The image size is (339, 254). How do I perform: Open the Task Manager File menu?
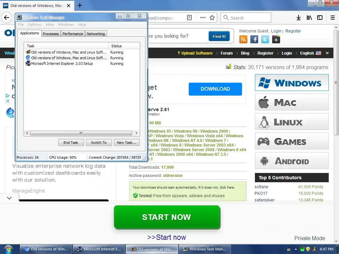point(21,24)
